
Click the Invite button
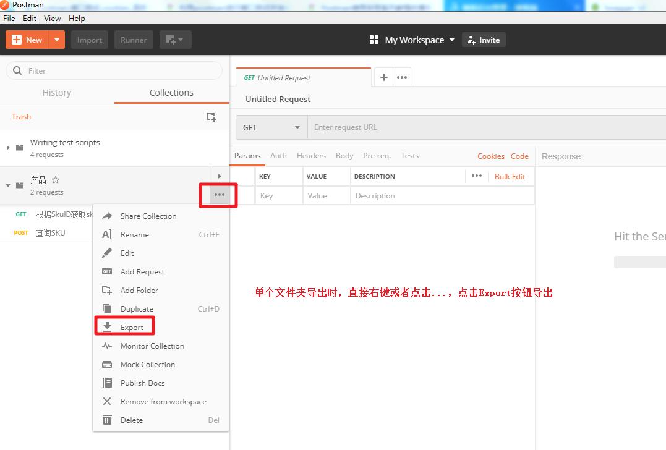(484, 40)
